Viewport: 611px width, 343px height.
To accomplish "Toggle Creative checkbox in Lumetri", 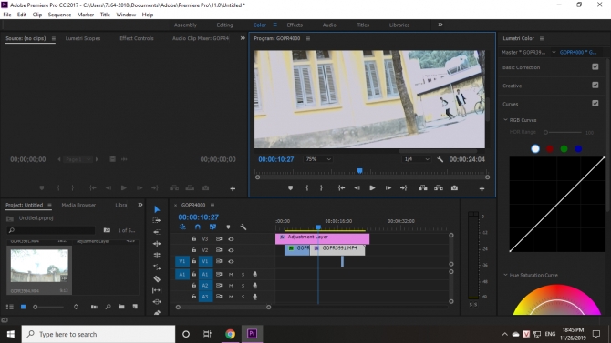I will (x=595, y=86).
